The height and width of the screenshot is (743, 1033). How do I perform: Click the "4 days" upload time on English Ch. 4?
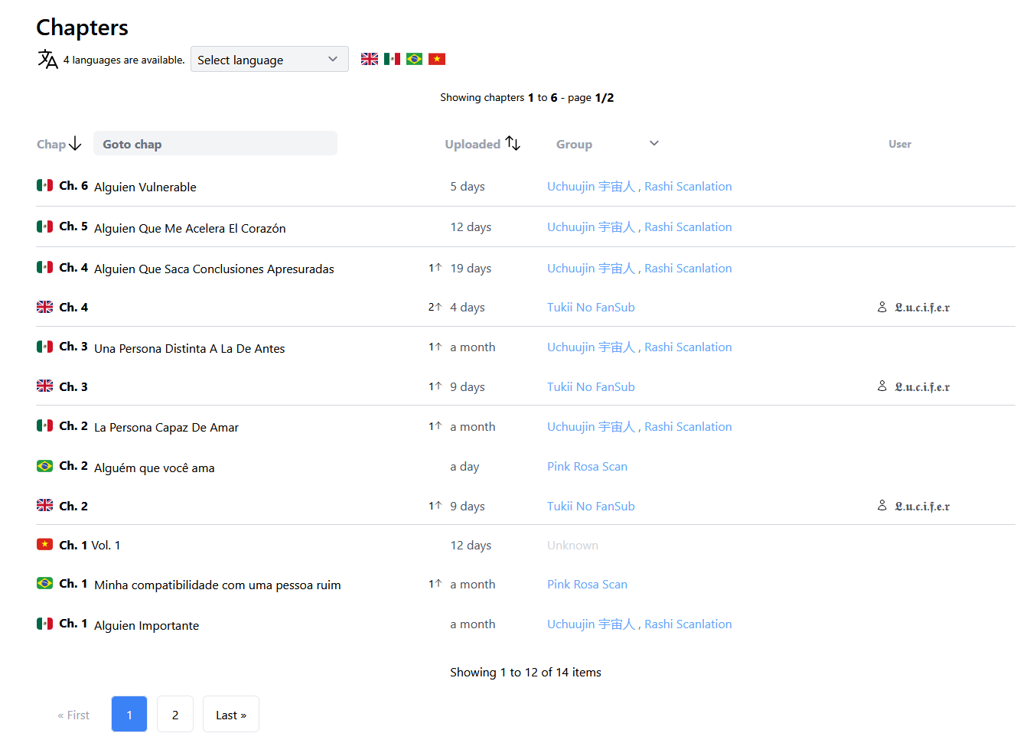[x=468, y=307]
